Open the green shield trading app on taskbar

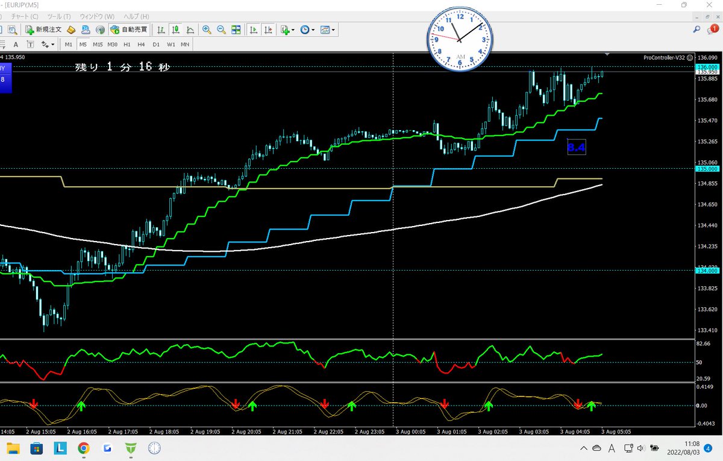tap(131, 448)
